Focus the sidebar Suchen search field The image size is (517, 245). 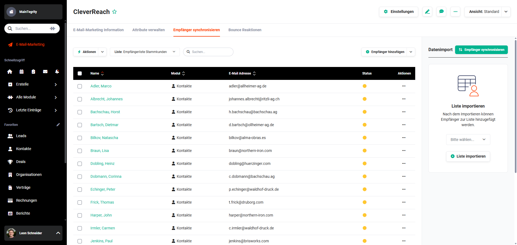(32, 29)
